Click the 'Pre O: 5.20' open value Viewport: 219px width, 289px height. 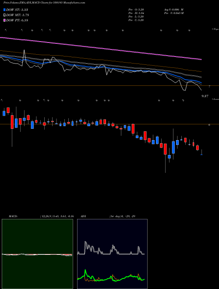[x=136, y=10]
